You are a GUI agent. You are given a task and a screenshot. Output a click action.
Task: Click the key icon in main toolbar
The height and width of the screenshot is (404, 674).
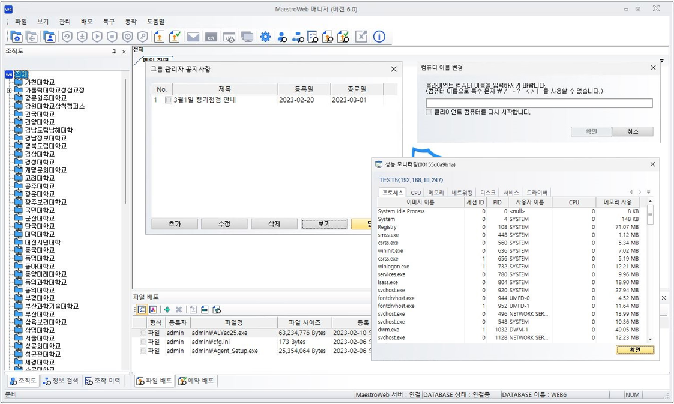pyautogui.click(x=143, y=37)
